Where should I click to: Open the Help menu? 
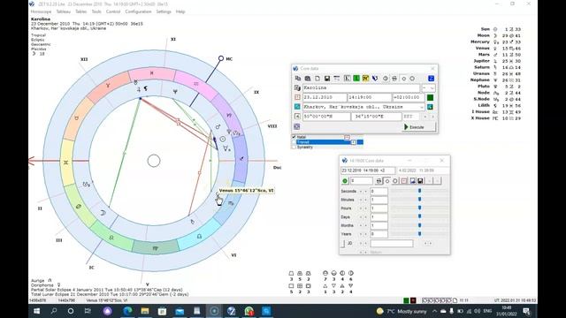(x=180, y=11)
